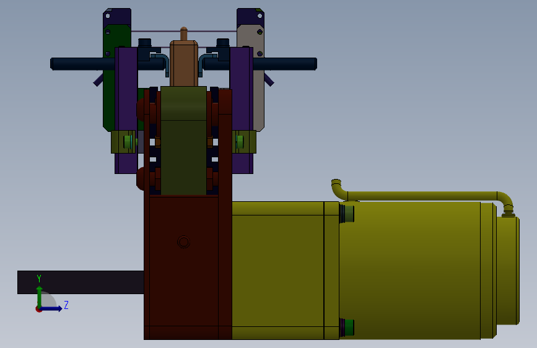Select the curved yellow pipe above the motor
Screen dimensions: 537x348
coord(423,196)
